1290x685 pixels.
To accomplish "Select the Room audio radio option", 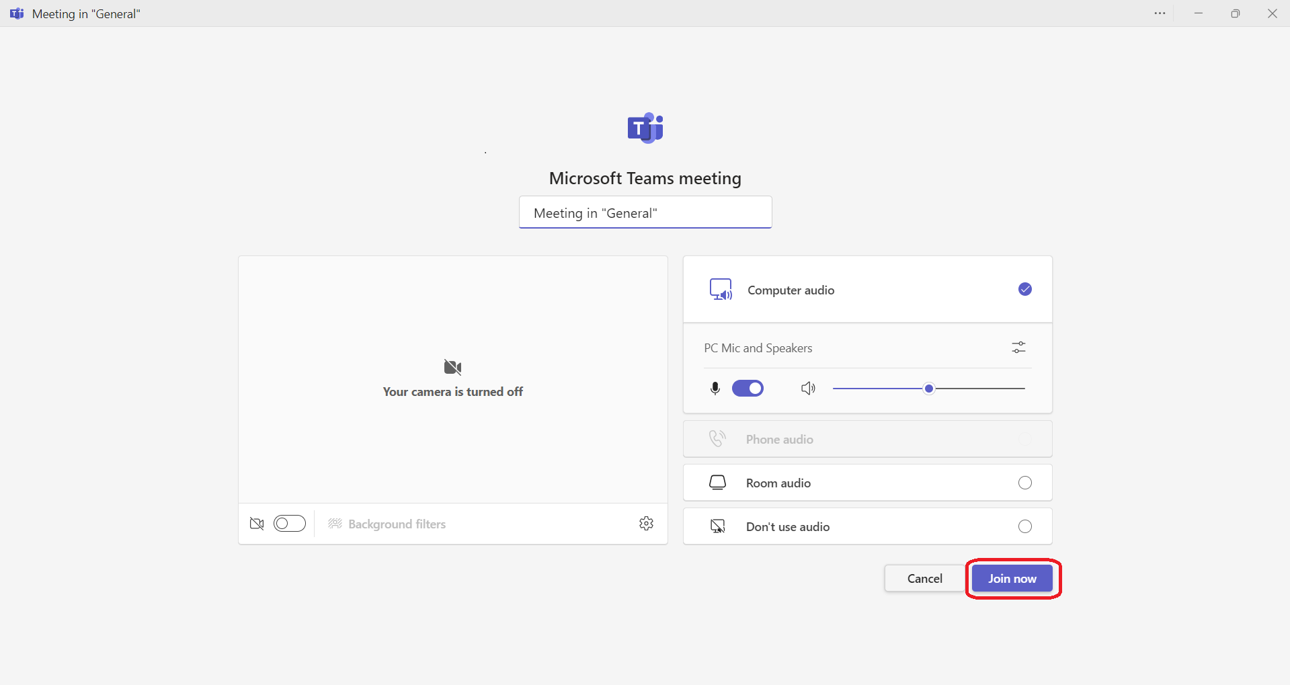I will (x=1024, y=483).
